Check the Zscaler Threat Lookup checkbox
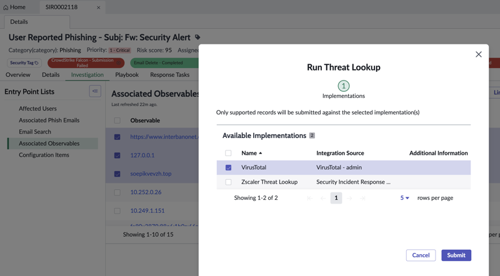This screenshot has width=500, height=276. click(228, 182)
